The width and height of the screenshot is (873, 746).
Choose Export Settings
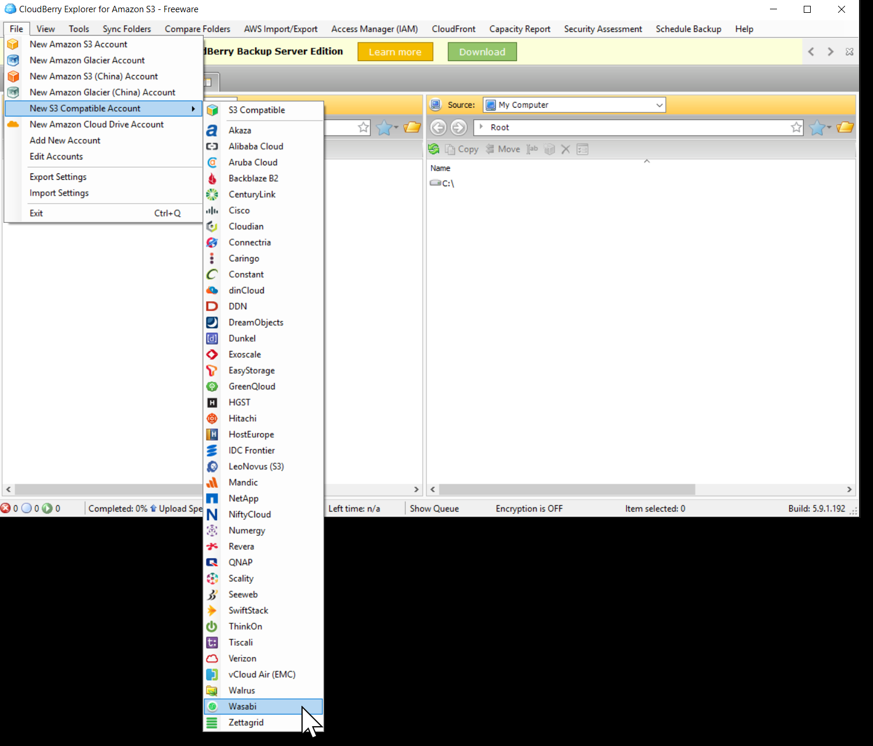tap(58, 177)
